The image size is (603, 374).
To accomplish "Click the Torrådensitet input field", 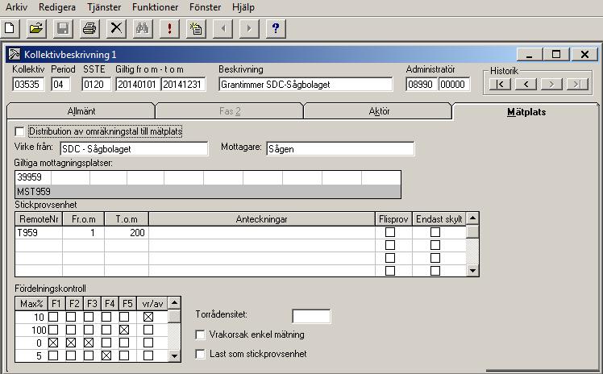I will coord(311,316).
